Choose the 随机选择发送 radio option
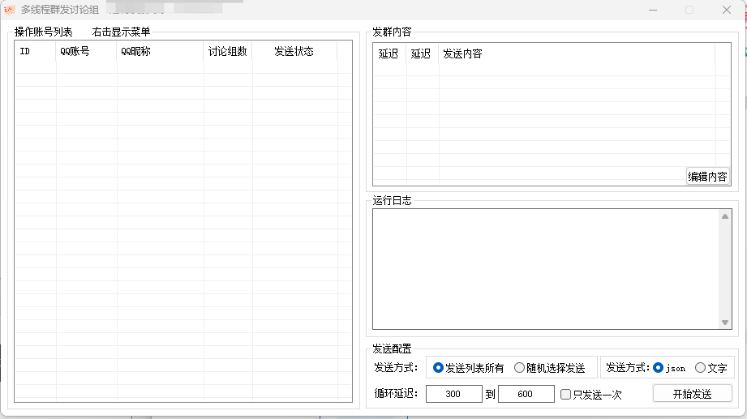 coord(519,368)
